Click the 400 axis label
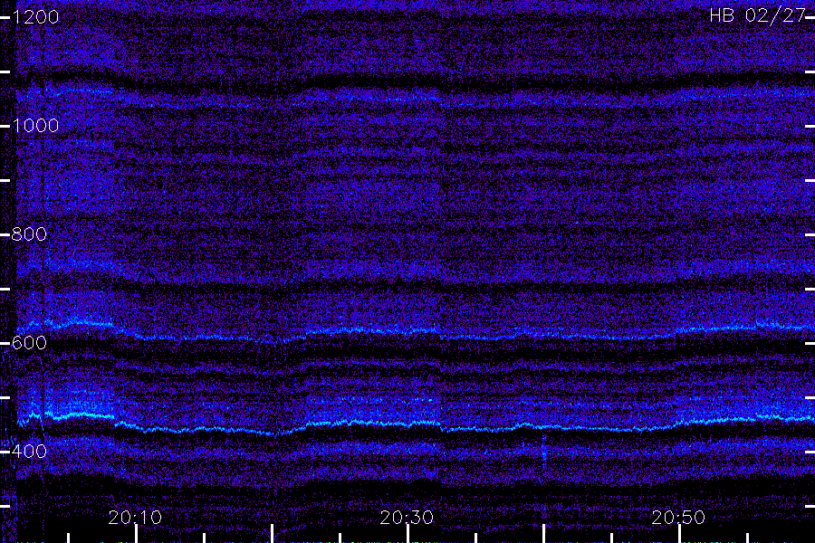Image resolution: width=815 pixels, height=543 pixels. click(x=29, y=452)
